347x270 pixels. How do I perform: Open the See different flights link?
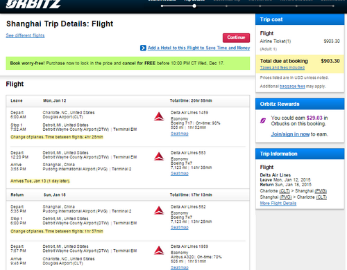[25, 35]
